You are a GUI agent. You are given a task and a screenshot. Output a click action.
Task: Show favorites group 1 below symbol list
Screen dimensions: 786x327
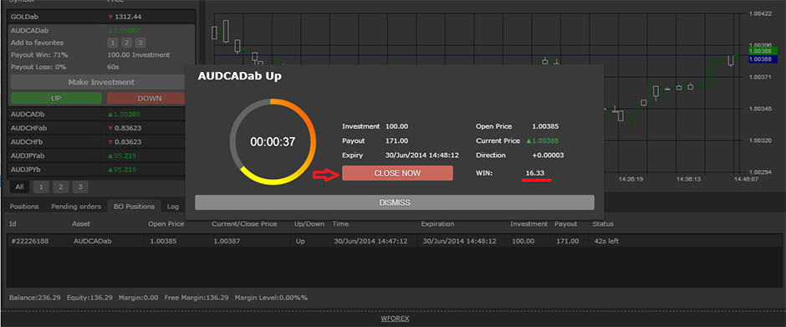[x=41, y=187]
